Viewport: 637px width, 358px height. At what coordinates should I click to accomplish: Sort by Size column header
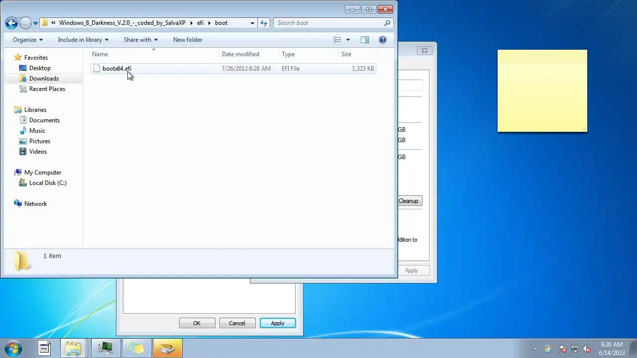click(x=358, y=54)
